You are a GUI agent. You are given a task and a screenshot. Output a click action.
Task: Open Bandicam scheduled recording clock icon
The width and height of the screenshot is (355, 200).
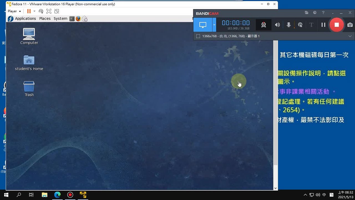click(x=315, y=13)
